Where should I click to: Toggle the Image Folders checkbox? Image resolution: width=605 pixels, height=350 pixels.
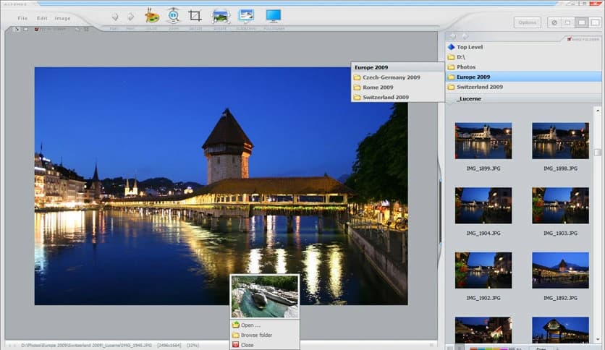pos(569,39)
